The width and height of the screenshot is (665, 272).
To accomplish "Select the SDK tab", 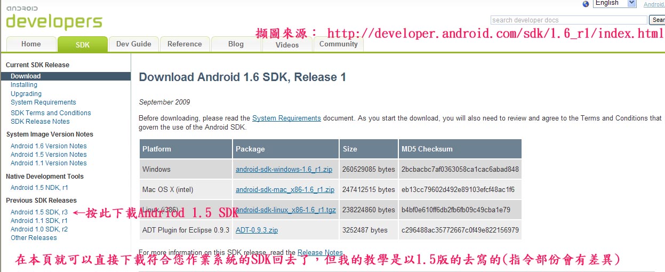I will 83,45.
